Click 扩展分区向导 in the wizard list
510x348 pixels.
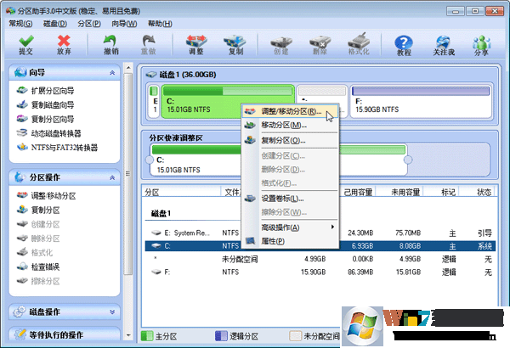51,90
